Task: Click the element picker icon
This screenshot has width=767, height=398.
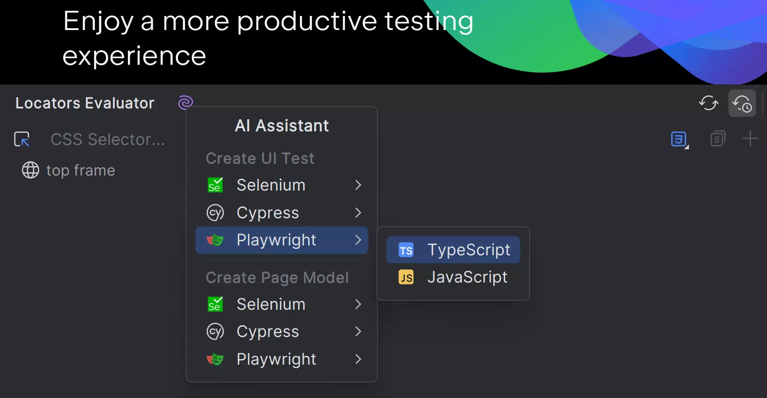Action: tap(22, 139)
